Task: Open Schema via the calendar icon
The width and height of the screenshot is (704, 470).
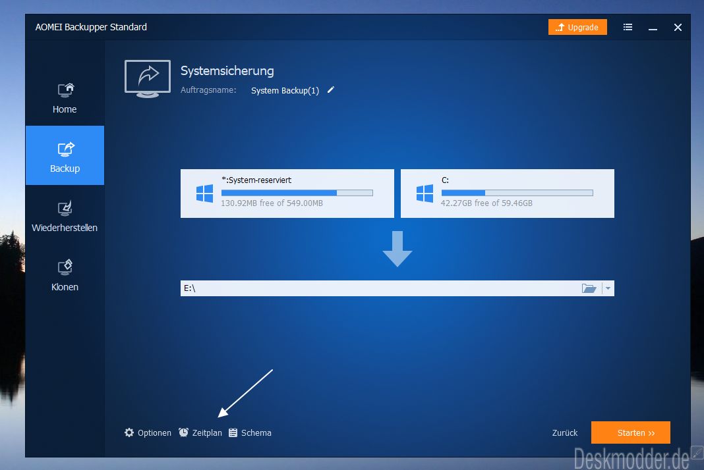Action: click(233, 432)
